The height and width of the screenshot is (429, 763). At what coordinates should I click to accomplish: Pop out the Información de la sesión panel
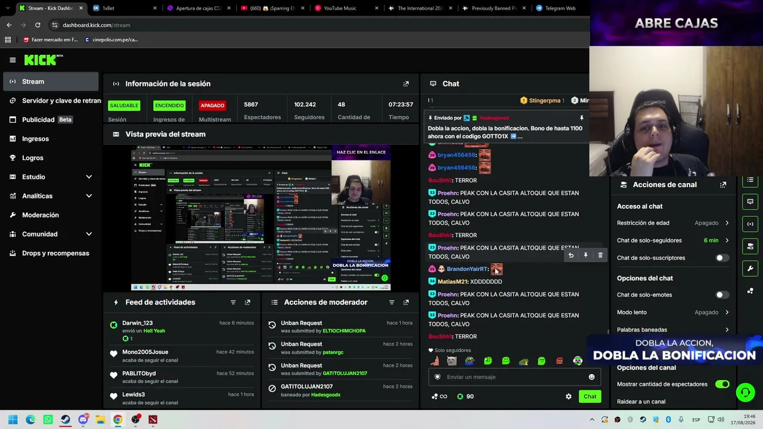pos(406,84)
